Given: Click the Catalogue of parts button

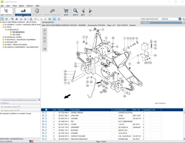Looking at the screenshot, I should 23,12.
